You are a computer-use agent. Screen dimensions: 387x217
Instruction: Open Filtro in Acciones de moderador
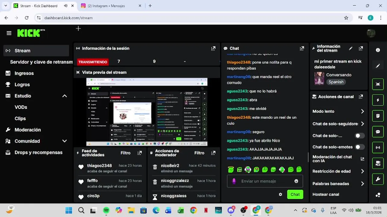(x=199, y=153)
